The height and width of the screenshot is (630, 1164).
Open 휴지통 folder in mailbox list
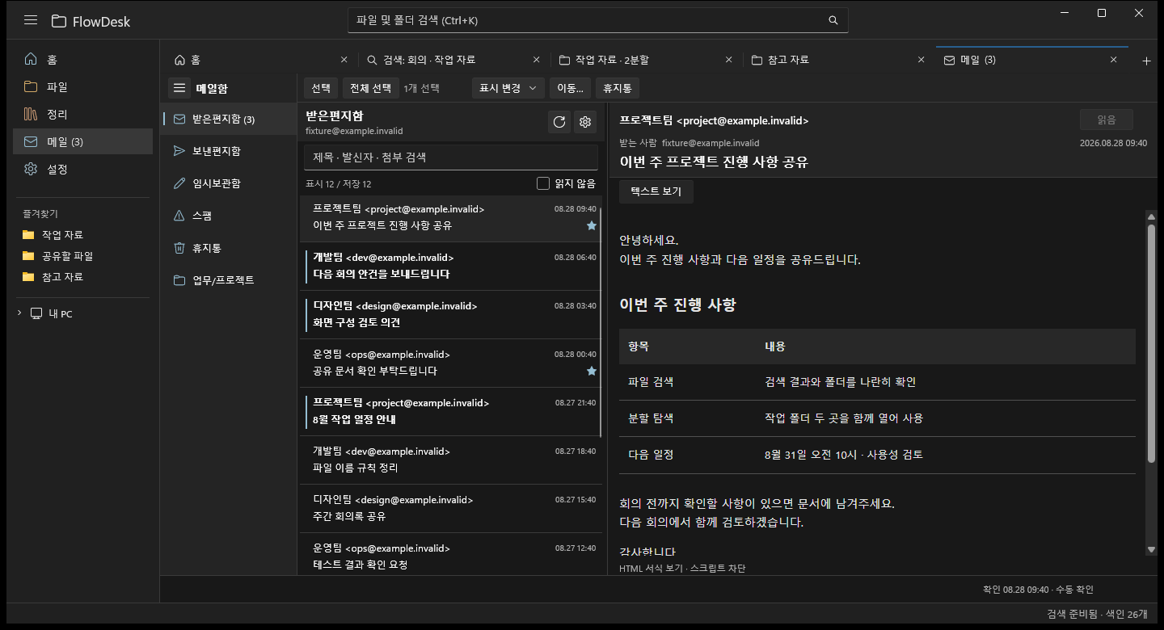point(229,248)
